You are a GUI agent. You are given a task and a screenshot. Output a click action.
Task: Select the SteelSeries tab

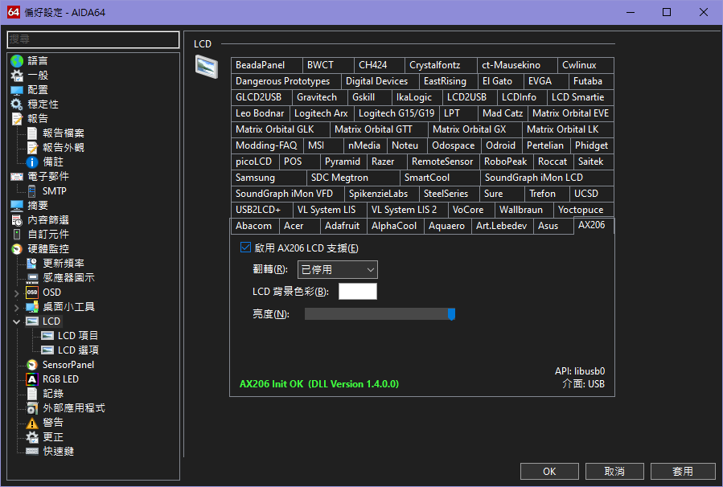coord(450,194)
